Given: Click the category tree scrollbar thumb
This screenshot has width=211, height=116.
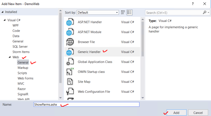Looking at the screenshot, I should 60,48.
